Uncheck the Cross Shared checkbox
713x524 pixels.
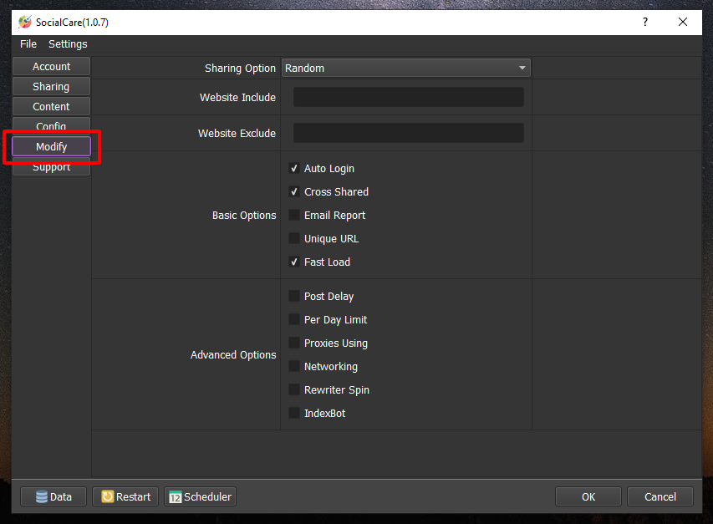[294, 191]
